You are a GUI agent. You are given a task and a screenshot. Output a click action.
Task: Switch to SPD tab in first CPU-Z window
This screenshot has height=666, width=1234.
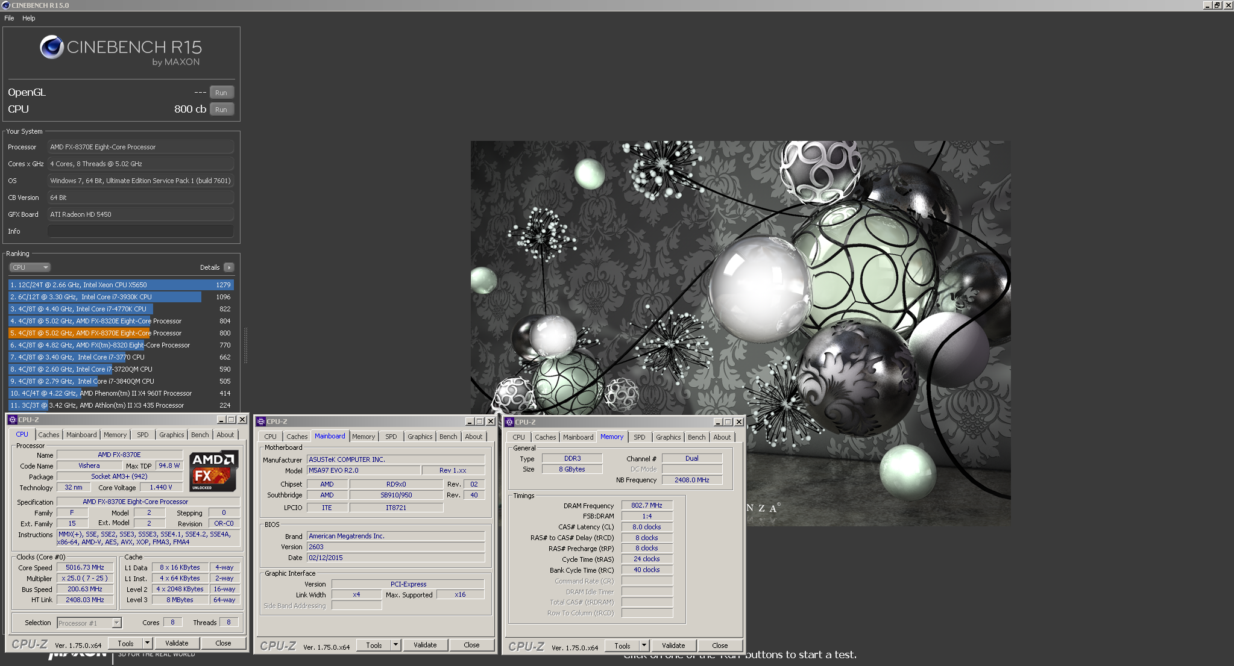[x=143, y=435]
